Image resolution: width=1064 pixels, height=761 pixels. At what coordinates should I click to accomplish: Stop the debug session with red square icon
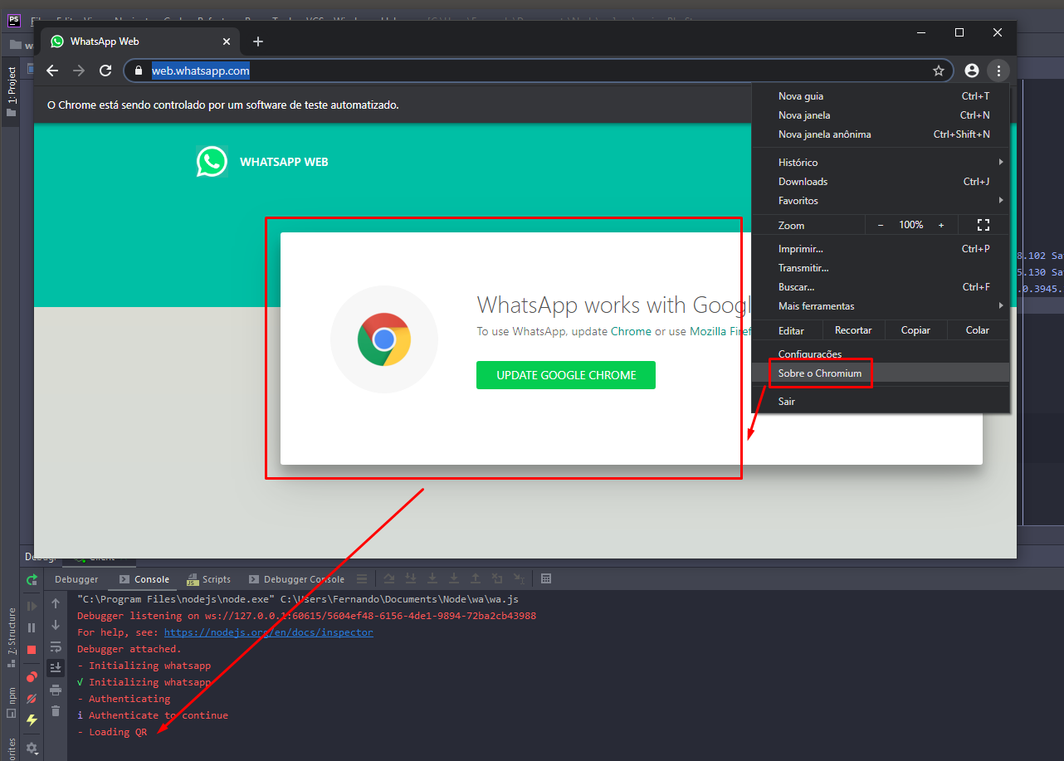click(32, 649)
